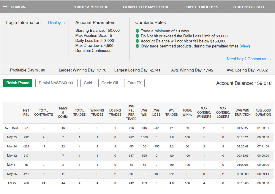Click the AVG WIN DURATION column header
The width and height of the screenshot is (275, 194).
pyautogui.click(x=243, y=112)
